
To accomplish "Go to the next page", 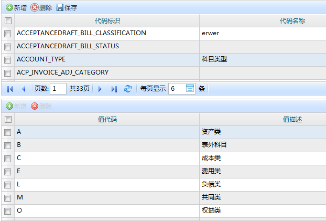I will [x=100, y=89].
